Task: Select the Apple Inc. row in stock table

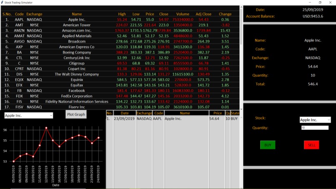Action: 120,20
